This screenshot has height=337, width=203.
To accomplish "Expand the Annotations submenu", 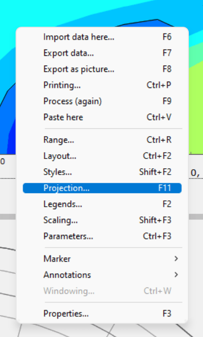I will point(102,275).
